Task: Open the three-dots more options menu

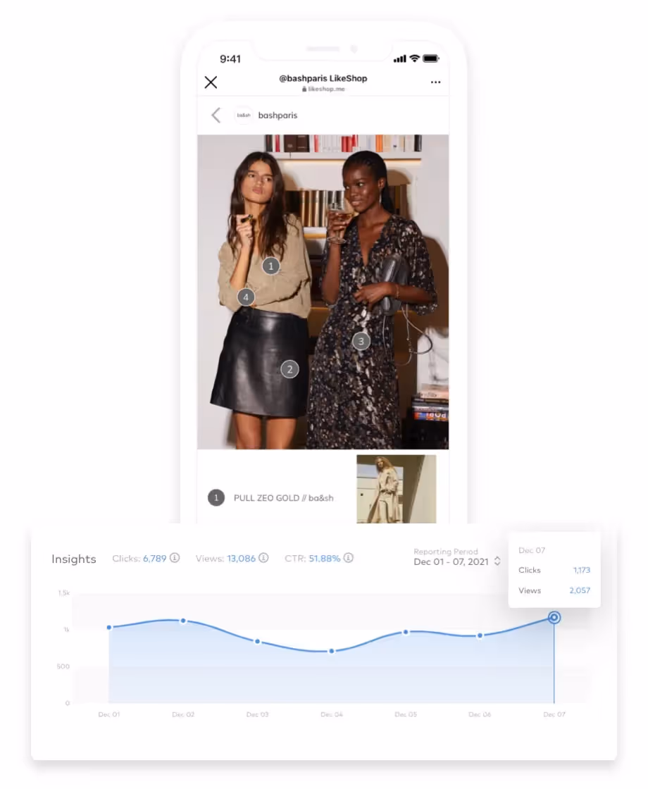Action: pos(436,82)
